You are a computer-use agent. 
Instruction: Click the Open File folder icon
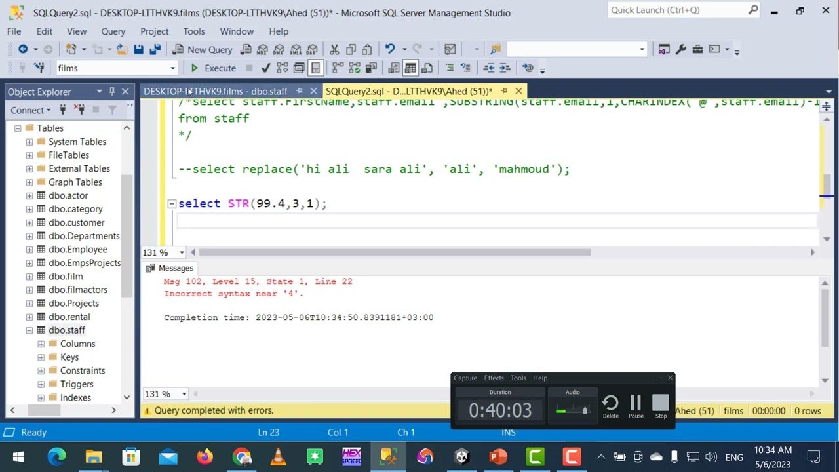[122, 50]
